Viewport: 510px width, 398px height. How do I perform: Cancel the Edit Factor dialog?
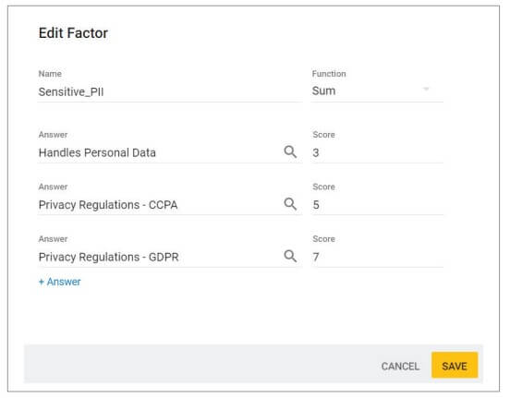point(400,366)
